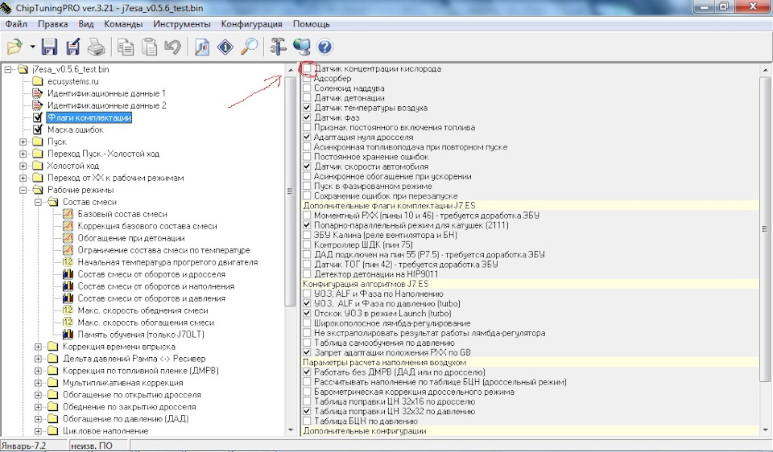Show firmware info with the blue 'i' icon
773x452 pixels.
pos(225,47)
